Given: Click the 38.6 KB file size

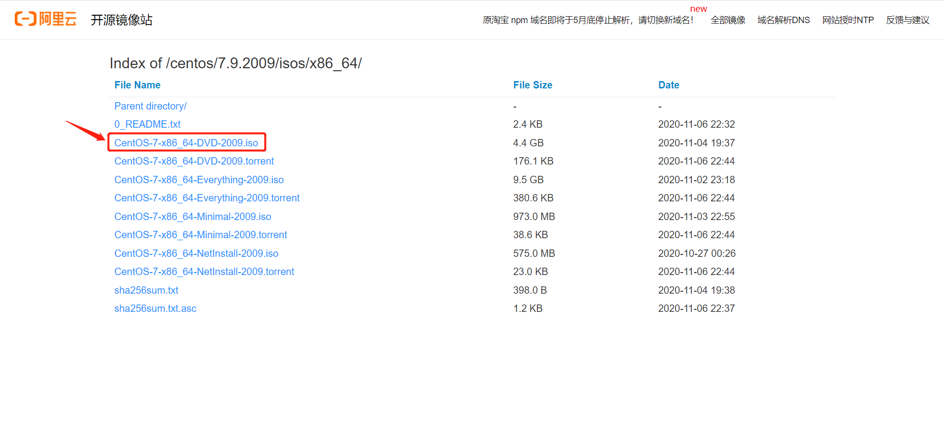Looking at the screenshot, I should tap(531, 235).
